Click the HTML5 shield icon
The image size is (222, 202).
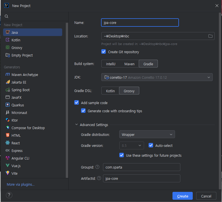pos(8,135)
